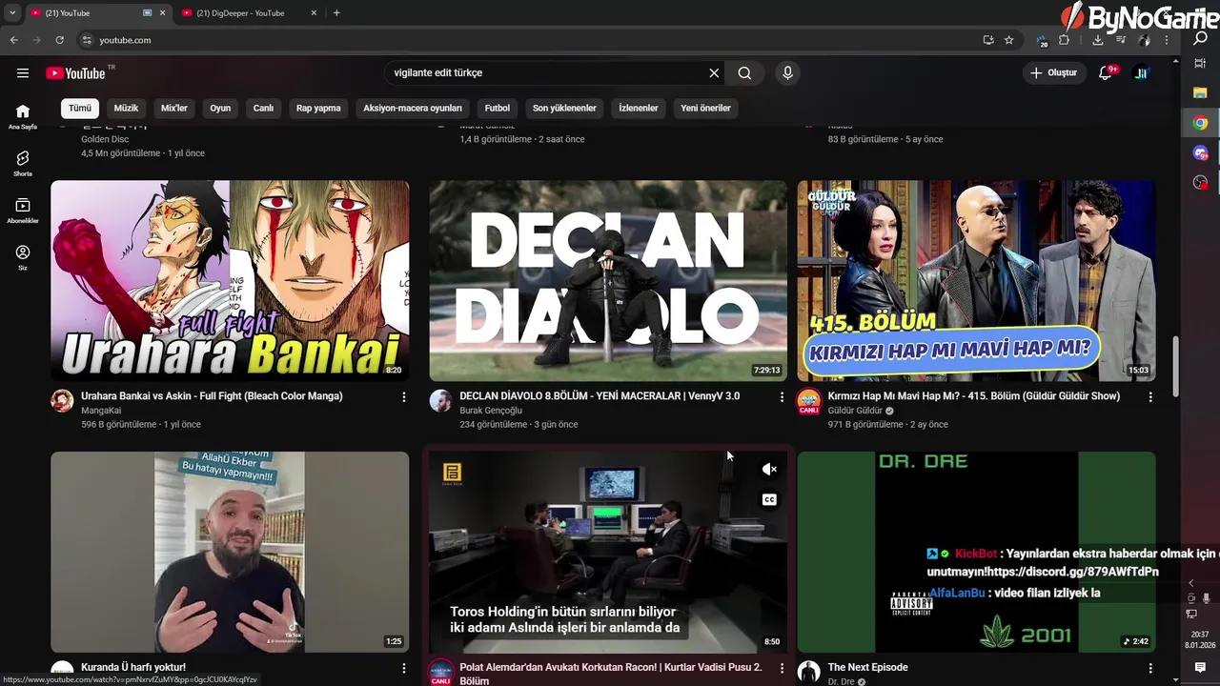Open the tab search dropdown arrow
This screenshot has width=1220, height=686.
click(x=12, y=13)
